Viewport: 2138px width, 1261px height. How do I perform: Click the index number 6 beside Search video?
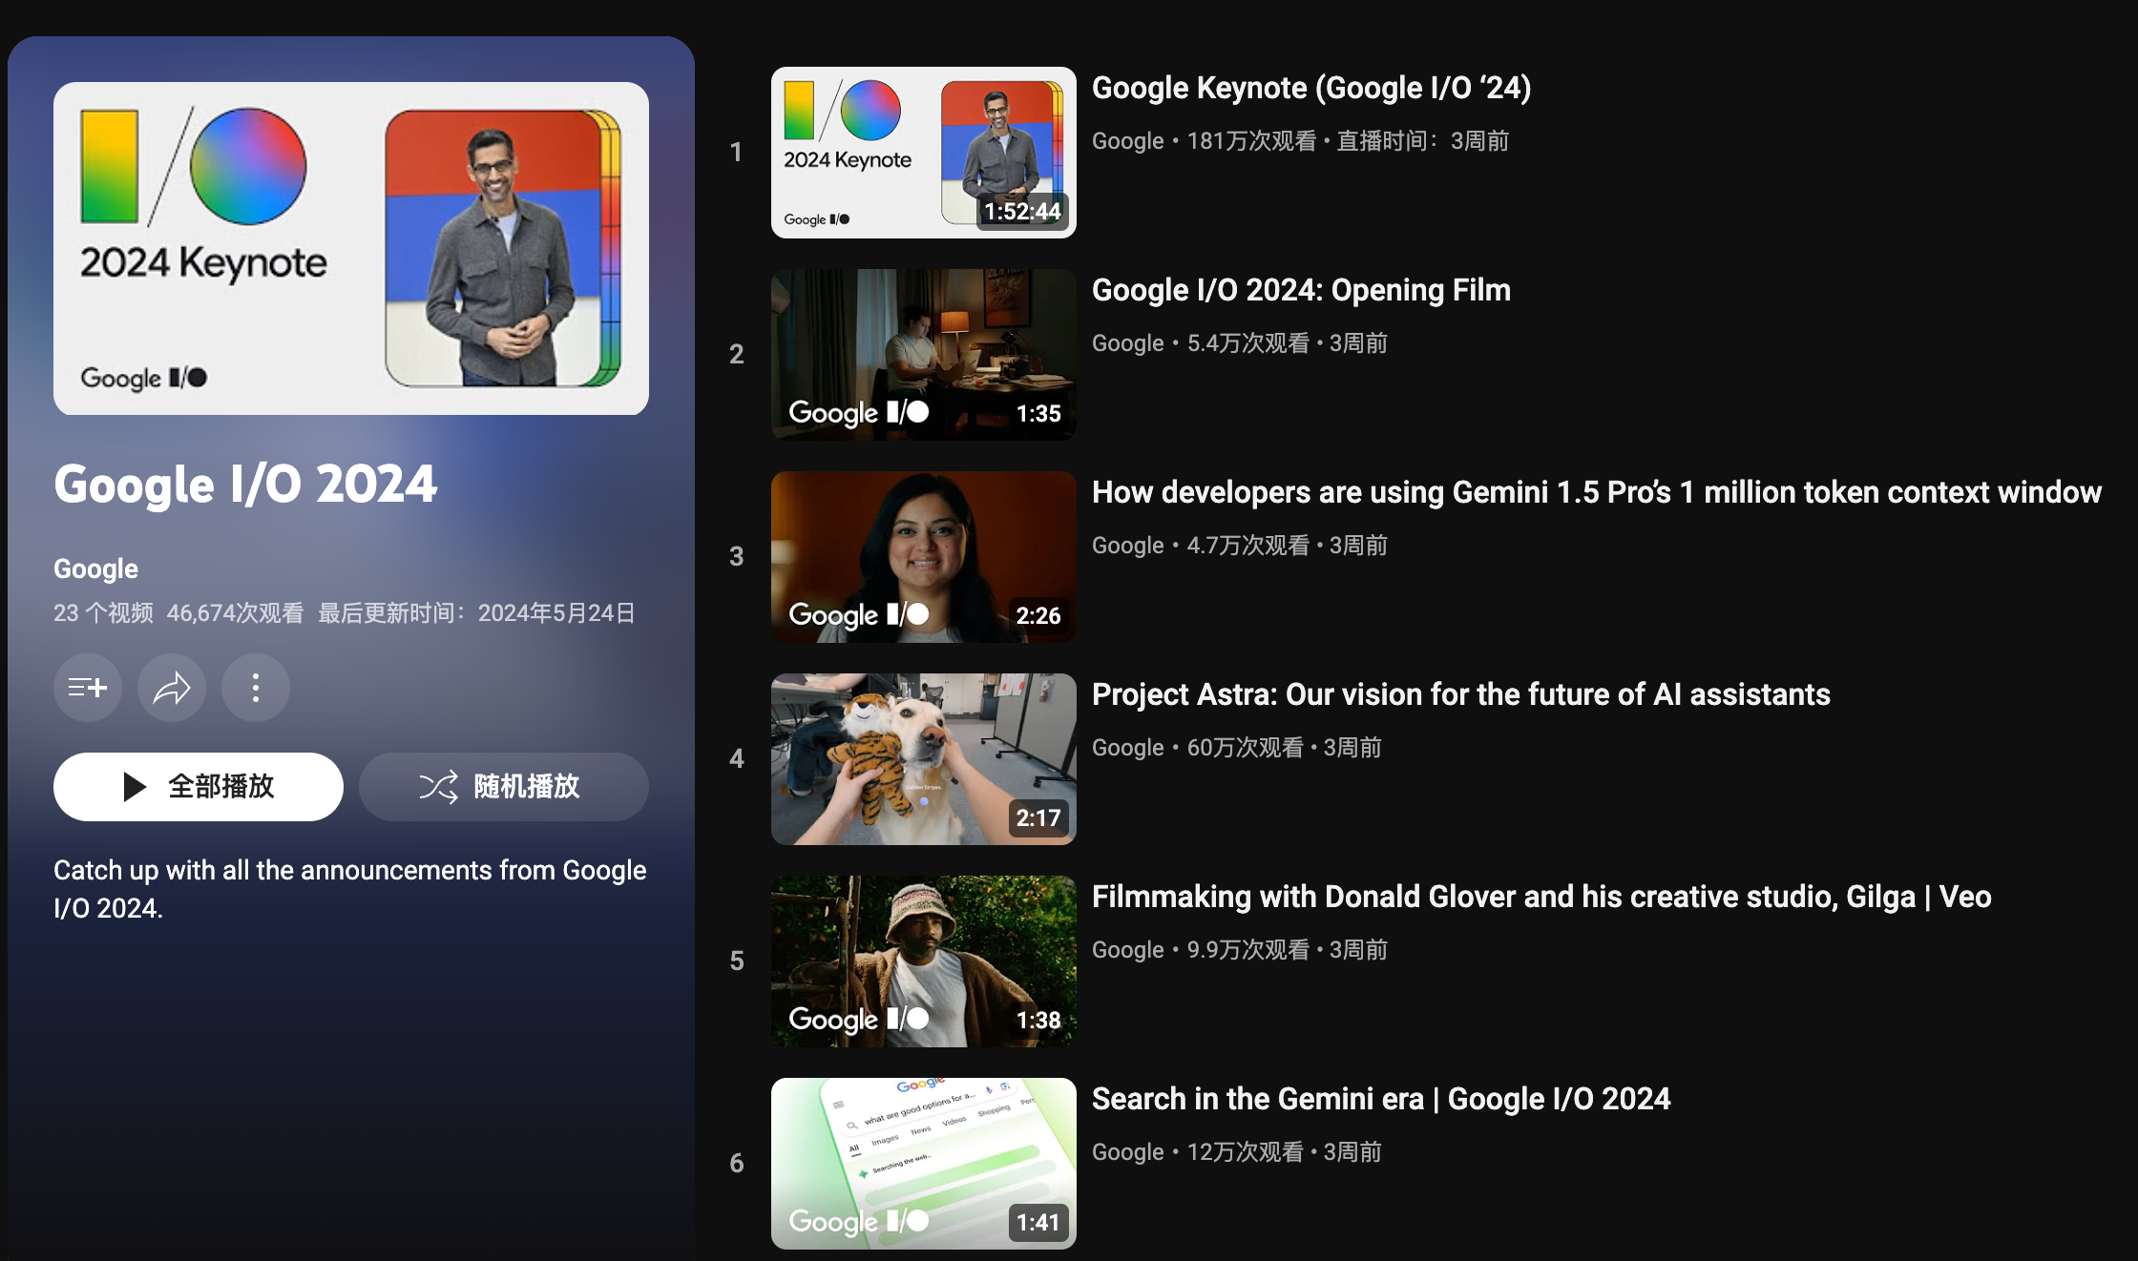pos(736,1164)
